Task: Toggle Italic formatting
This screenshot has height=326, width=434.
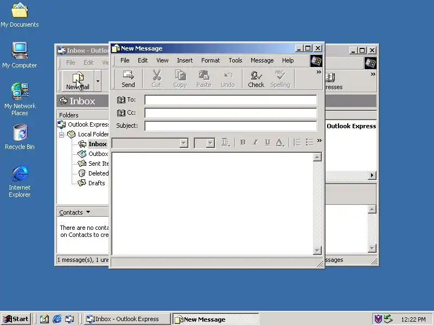Action: point(255,142)
